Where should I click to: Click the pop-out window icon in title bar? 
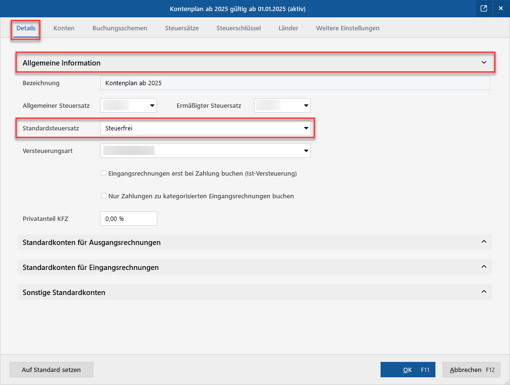pos(484,9)
